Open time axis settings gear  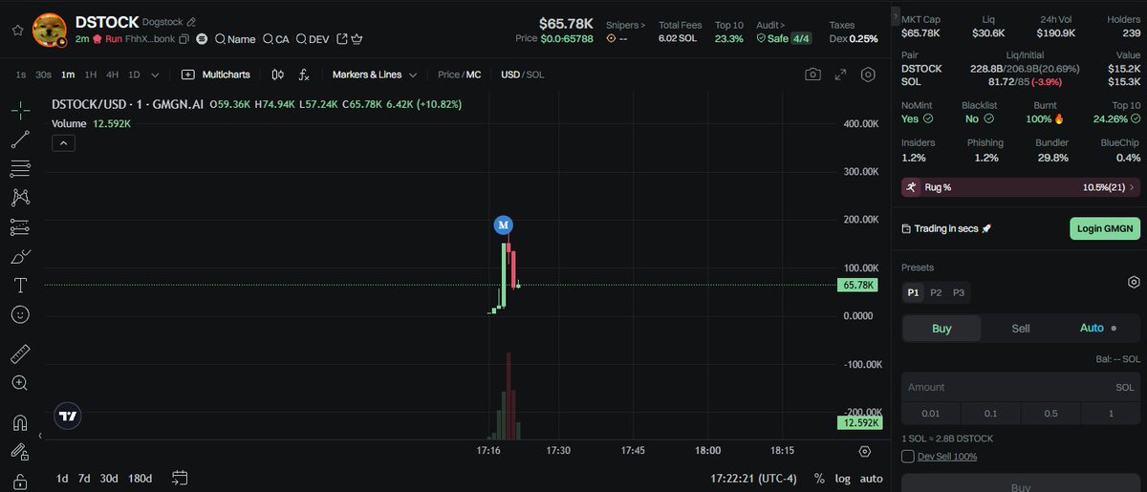pyautogui.click(x=865, y=451)
